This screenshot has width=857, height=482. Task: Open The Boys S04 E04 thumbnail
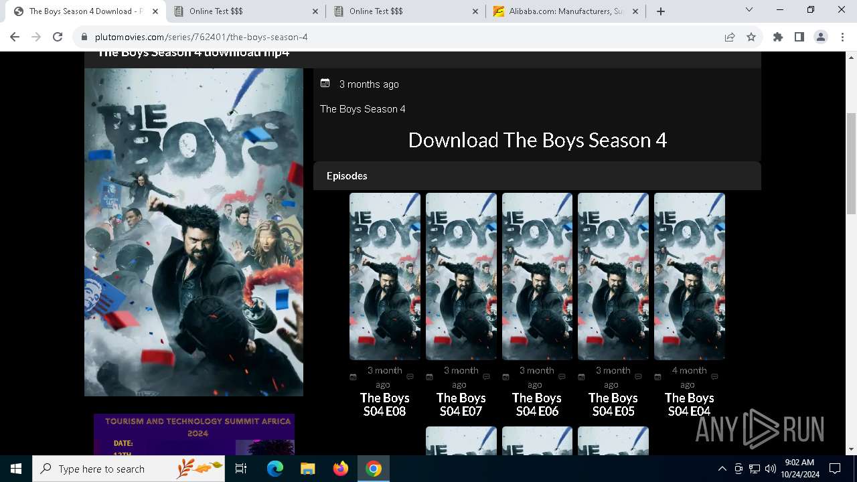point(690,276)
